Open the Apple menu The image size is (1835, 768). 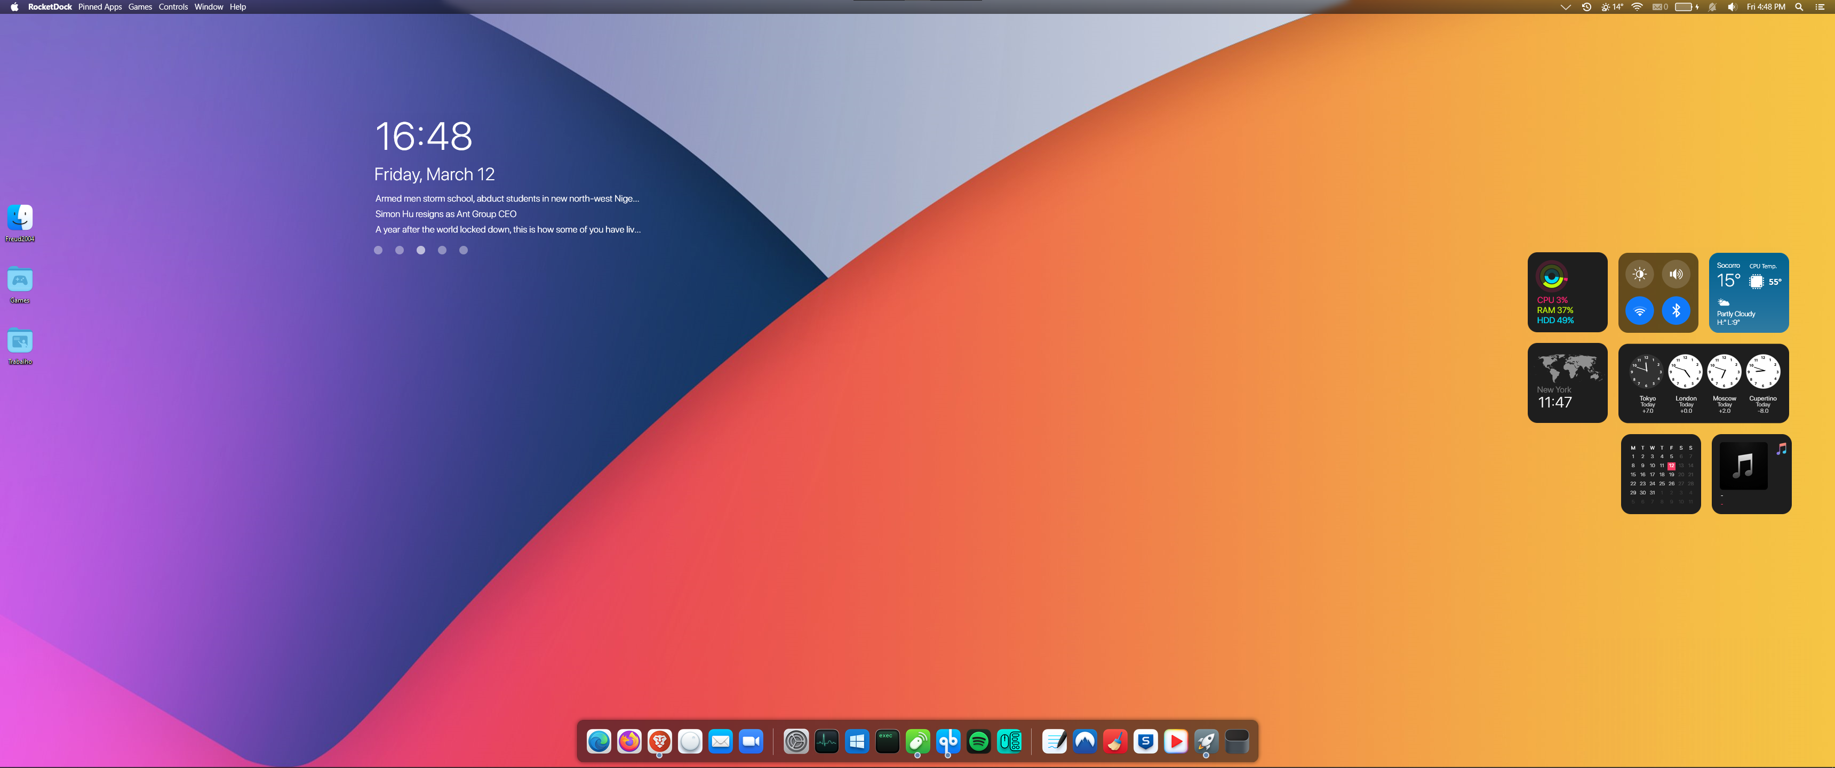[14, 7]
